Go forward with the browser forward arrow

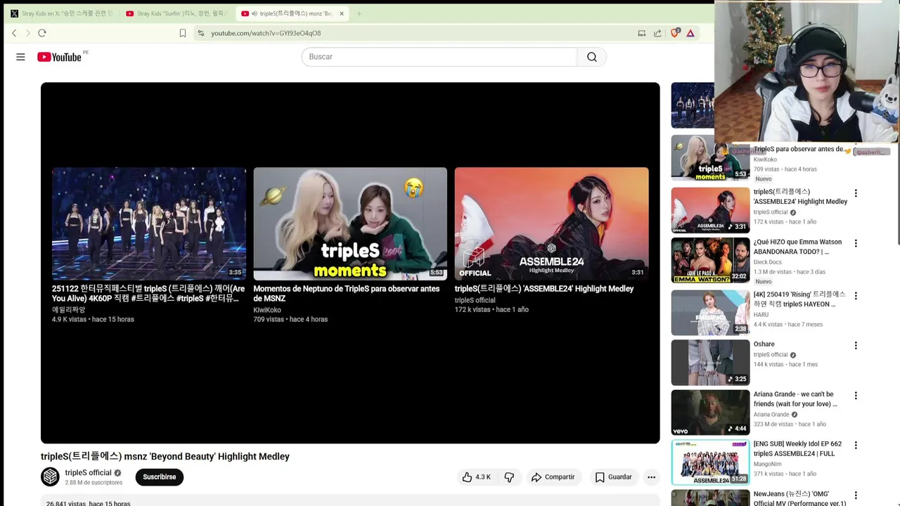28,33
